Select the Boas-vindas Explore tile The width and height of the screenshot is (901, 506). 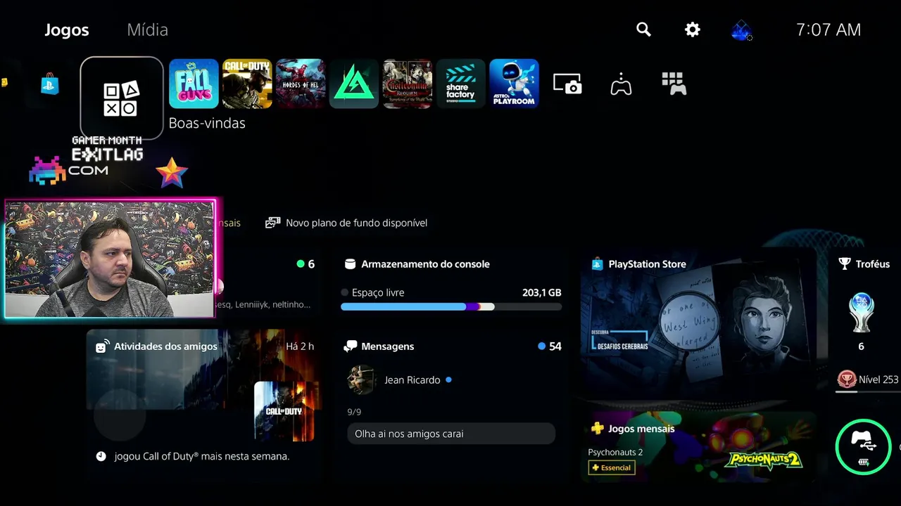(122, 98)
